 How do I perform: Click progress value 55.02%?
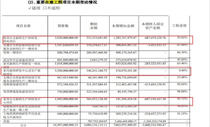click(x=182, y=38)
